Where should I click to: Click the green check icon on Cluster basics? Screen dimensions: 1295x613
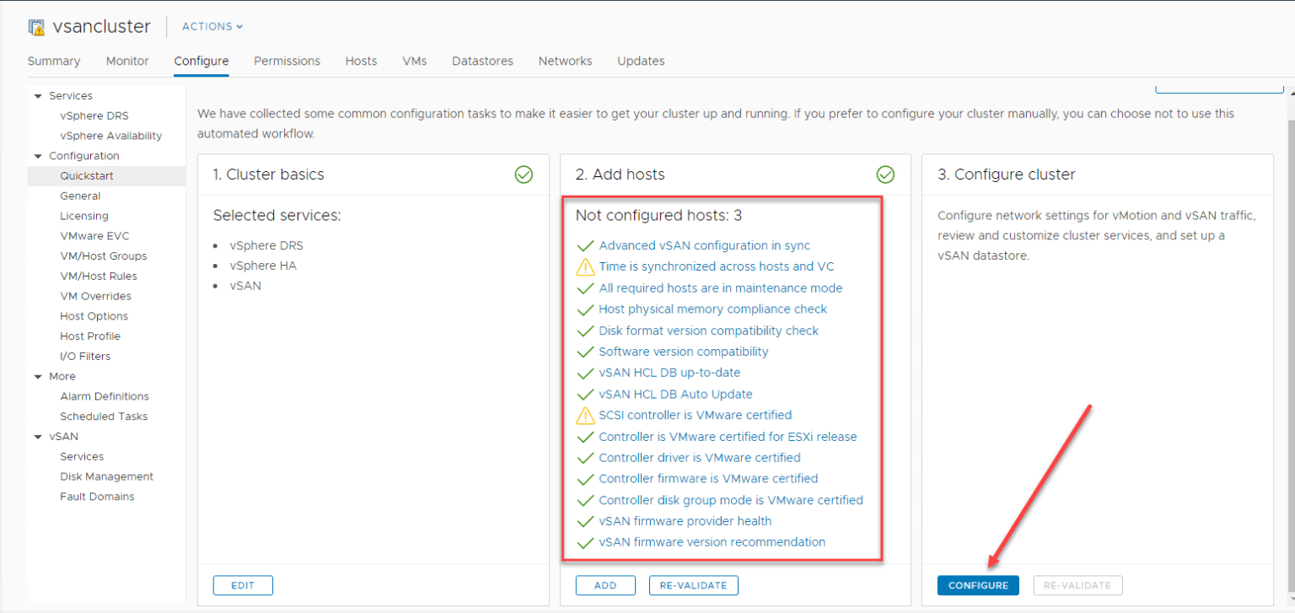pyautogui.click(x=524, y=175)
